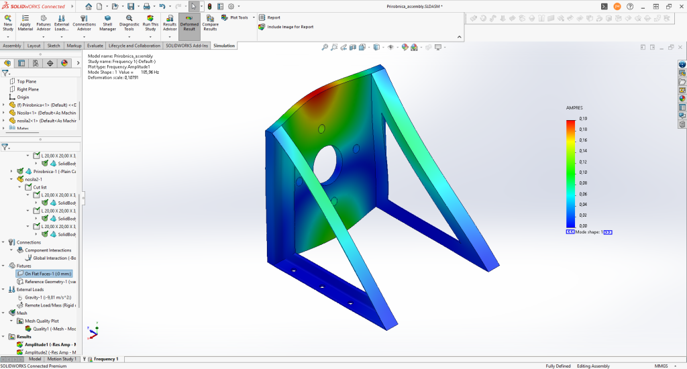Collapse the External Loads tree node
This screenshot has width=687, height=369.
pos(3,290)
